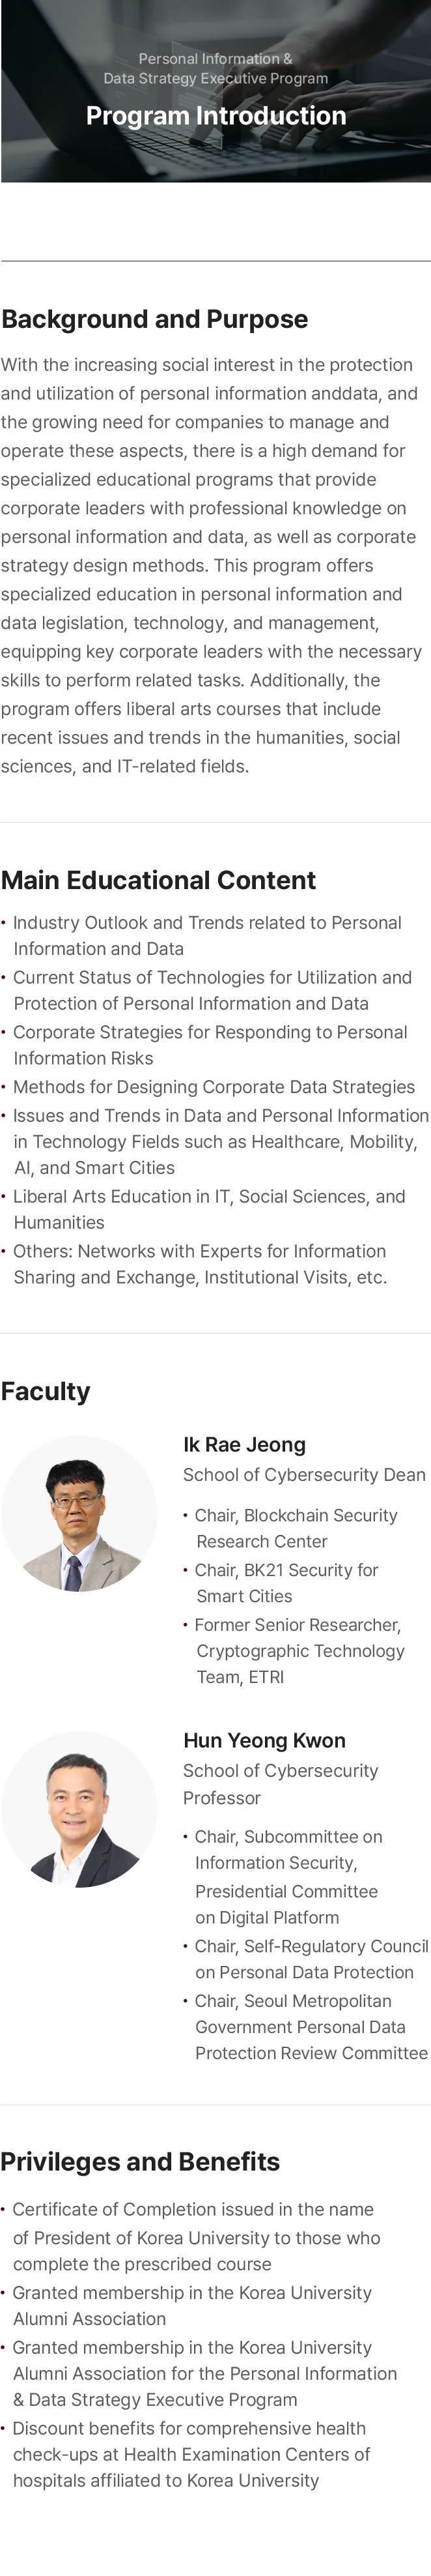Click Hun Yeong Kwon's portrait photo
Image resolution: width=431 pixels, height=2576 pixels.
pyautogui.click(x=79, y=1809)
